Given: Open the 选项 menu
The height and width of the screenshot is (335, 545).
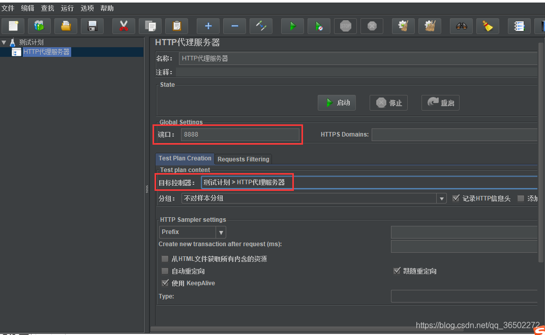Looking at the screenshot, I should tap(86, 8).
